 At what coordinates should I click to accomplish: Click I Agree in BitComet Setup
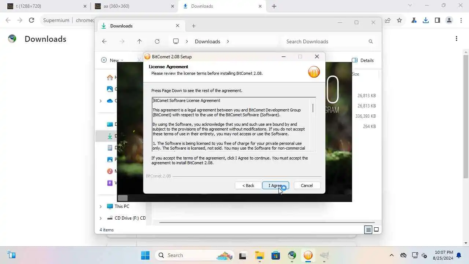(x=276, y=186)
